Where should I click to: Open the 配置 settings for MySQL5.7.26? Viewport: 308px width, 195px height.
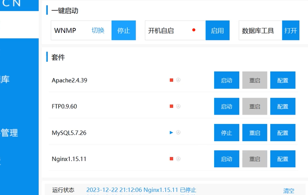click(282, 133)
